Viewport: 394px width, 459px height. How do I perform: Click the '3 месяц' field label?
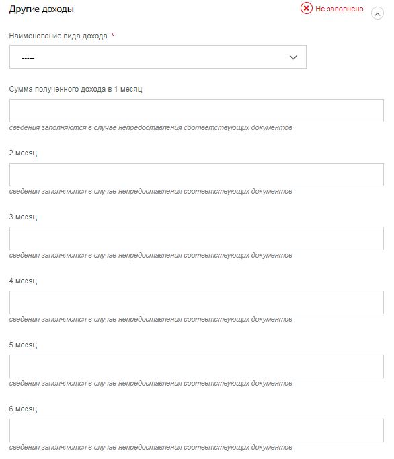coord(23,217)
